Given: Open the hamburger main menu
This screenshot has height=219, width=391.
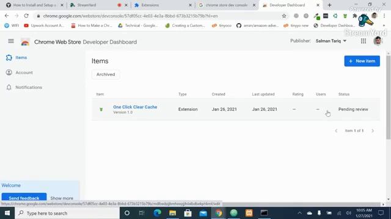Looking at the screenshot, I should pos(11,41).
